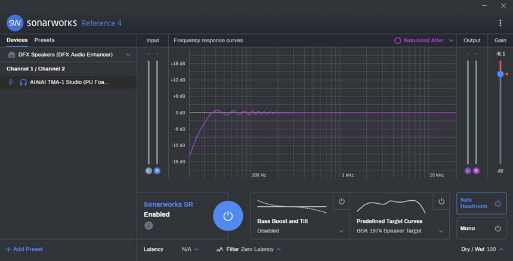Image resolution: width=513 pixels, height=261 pixels.
Task: Switch to the Devices tab
Action: (x=17, y=40)
